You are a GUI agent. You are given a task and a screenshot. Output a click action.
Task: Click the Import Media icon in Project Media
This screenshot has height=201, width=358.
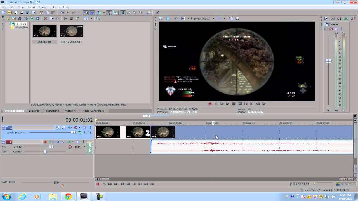click(x=13, y=18)
